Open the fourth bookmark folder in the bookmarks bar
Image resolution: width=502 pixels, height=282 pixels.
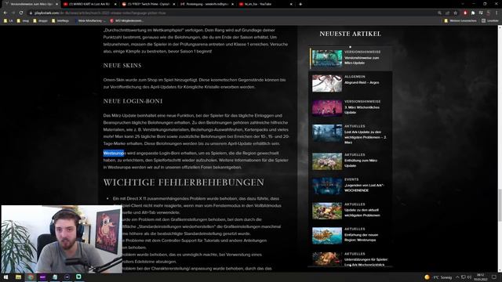(60, 20)
